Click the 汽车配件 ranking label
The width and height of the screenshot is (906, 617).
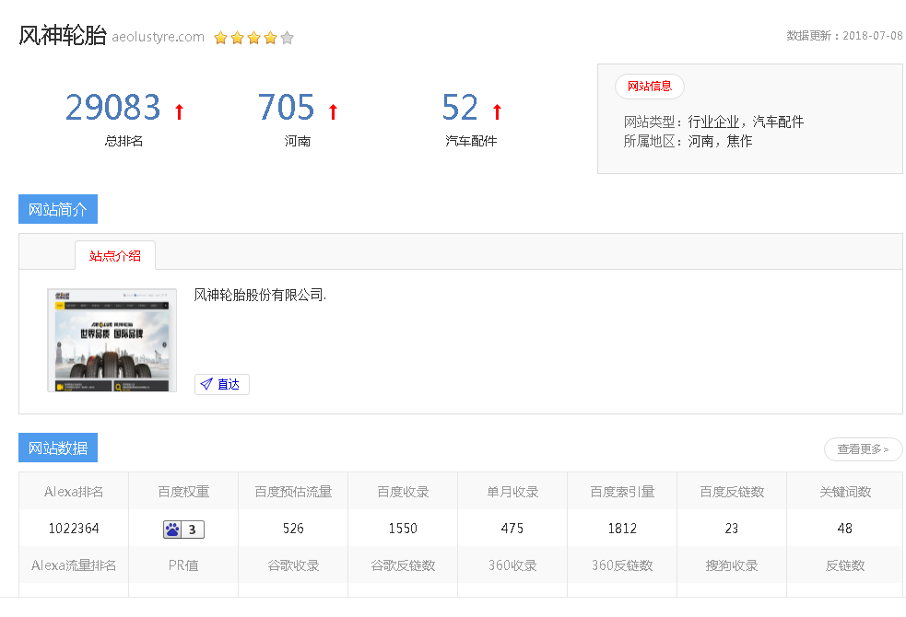pos(471,141)
